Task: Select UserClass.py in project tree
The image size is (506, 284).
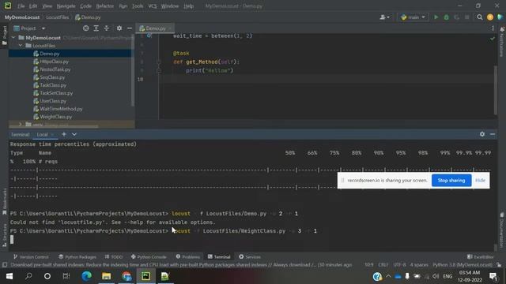Action: coord(53,101)
